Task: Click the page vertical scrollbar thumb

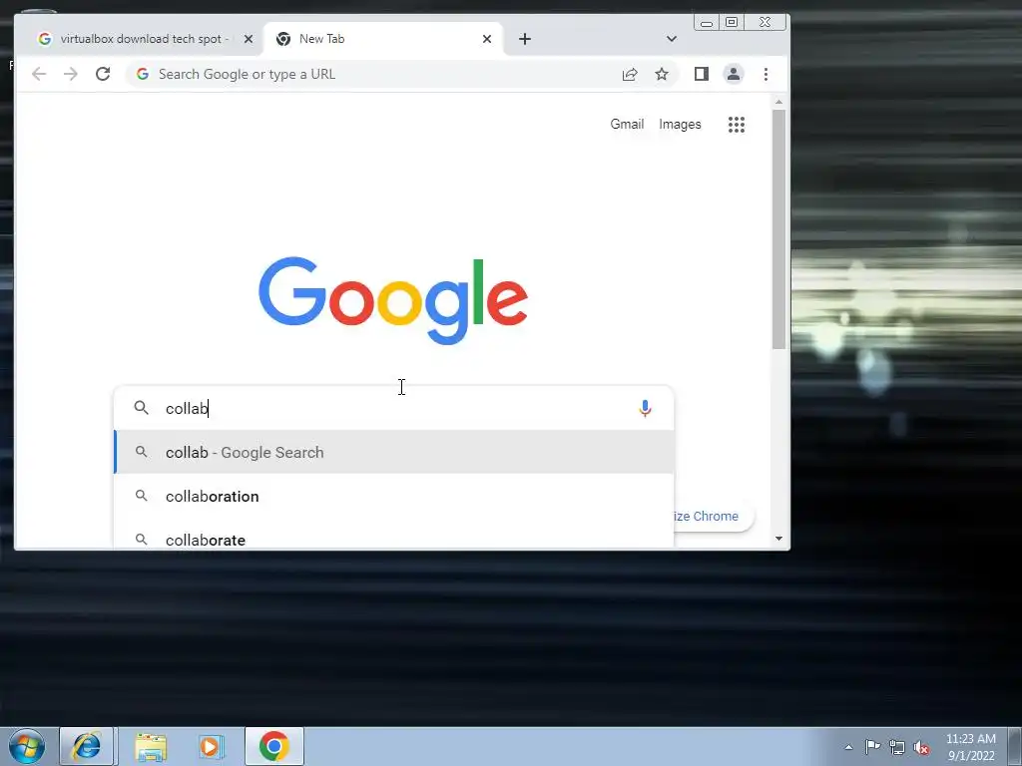Action: tap(778, 229)
